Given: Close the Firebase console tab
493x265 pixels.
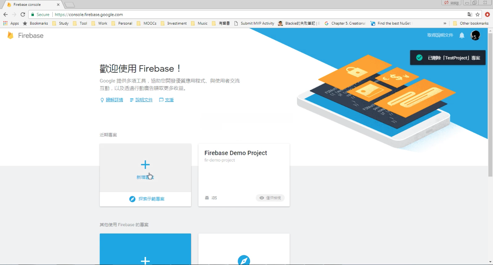Looking at the screenshot, I should [58, 5].
